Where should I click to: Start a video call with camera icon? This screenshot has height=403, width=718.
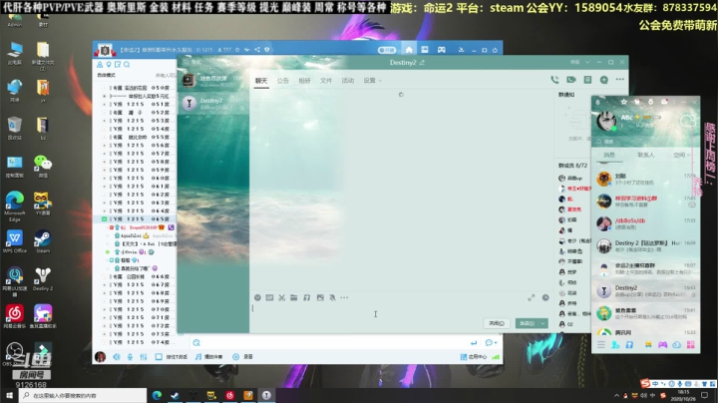(x=571, y=80)
